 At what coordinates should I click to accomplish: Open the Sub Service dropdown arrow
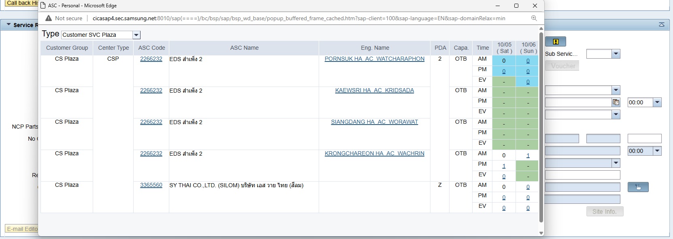(x=616, y=54)
